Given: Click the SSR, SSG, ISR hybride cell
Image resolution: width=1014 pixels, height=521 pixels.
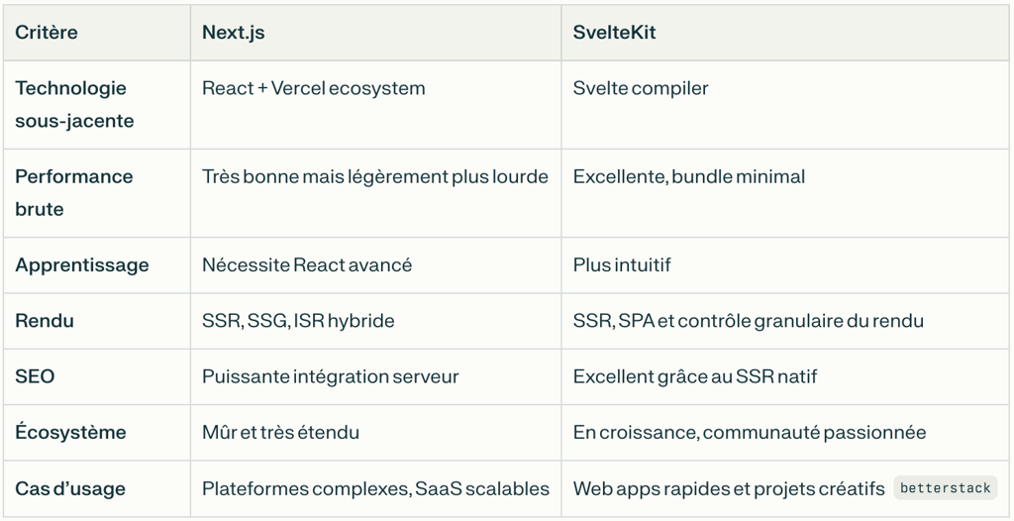Looking at the screenshot, I should [298, 321].
